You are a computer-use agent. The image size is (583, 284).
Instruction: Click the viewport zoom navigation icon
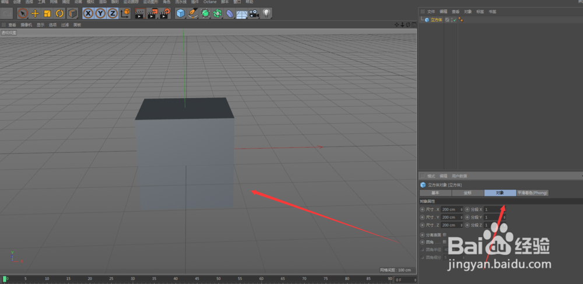click(x=402, y=25)
